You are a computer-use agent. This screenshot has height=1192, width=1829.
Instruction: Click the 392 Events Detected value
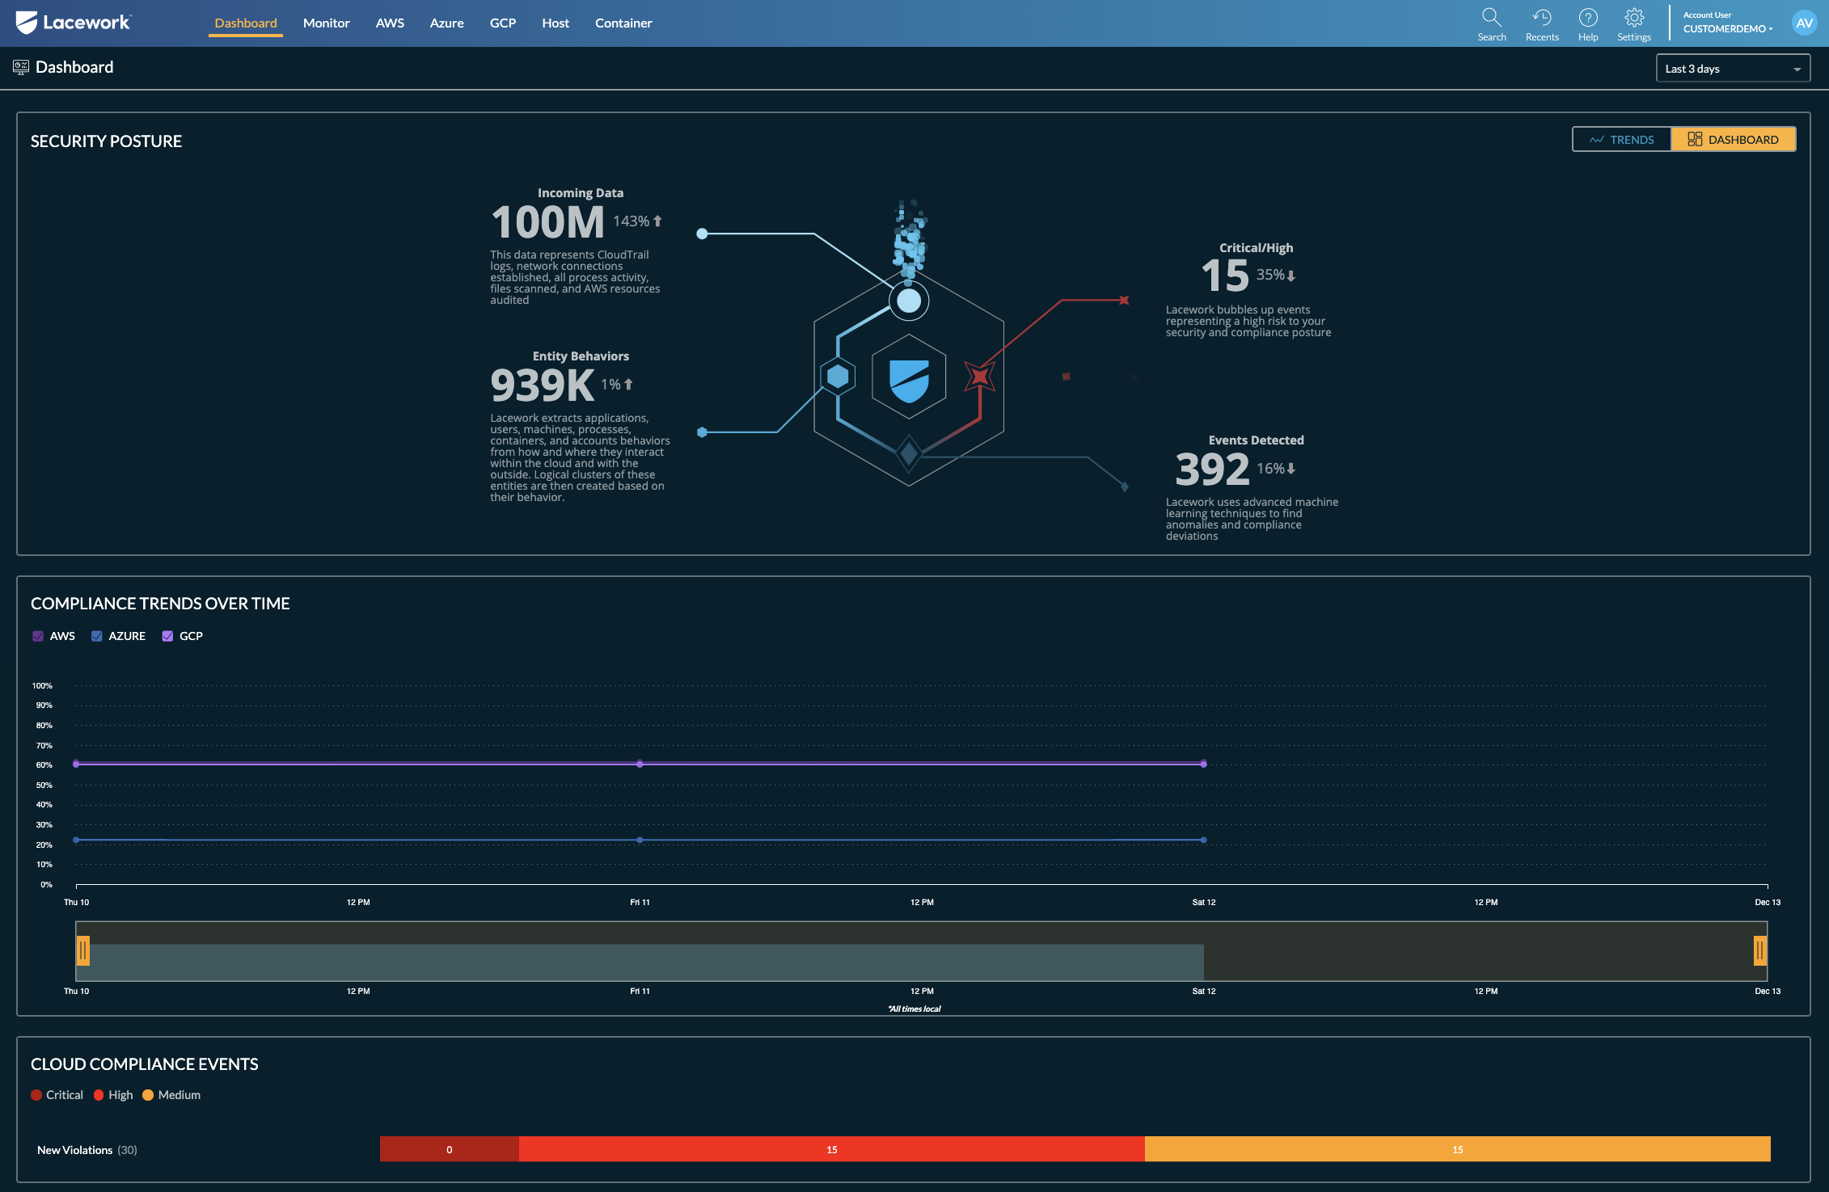click(1212, 469)
